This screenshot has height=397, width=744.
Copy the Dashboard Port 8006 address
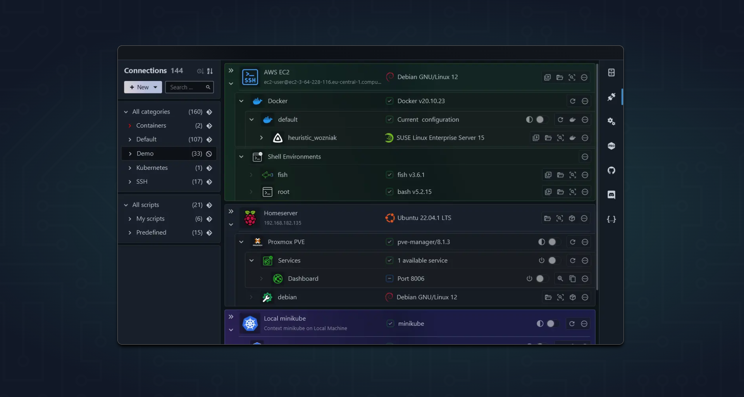tap(572, 279)
